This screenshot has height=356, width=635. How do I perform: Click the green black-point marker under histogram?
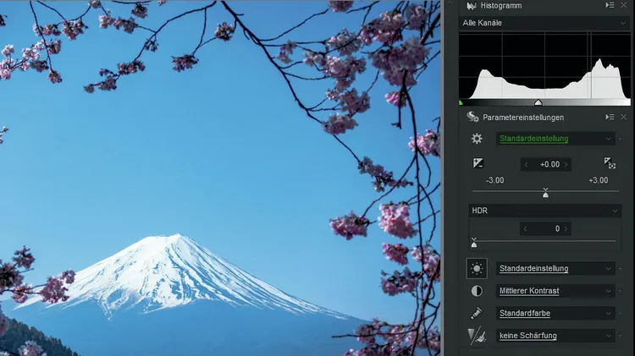(461, 103)
